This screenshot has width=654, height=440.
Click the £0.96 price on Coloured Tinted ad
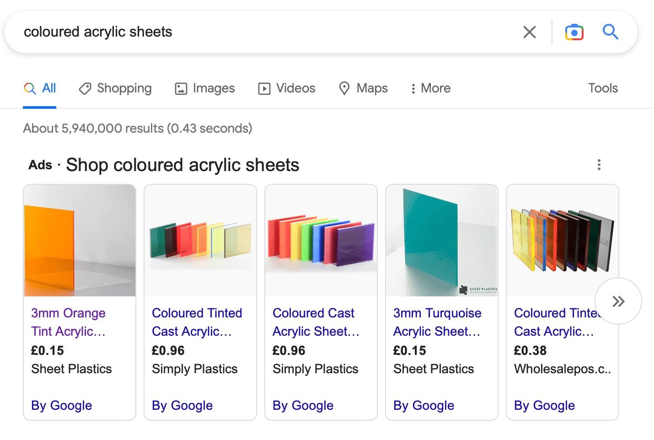(x=168, y=351)
